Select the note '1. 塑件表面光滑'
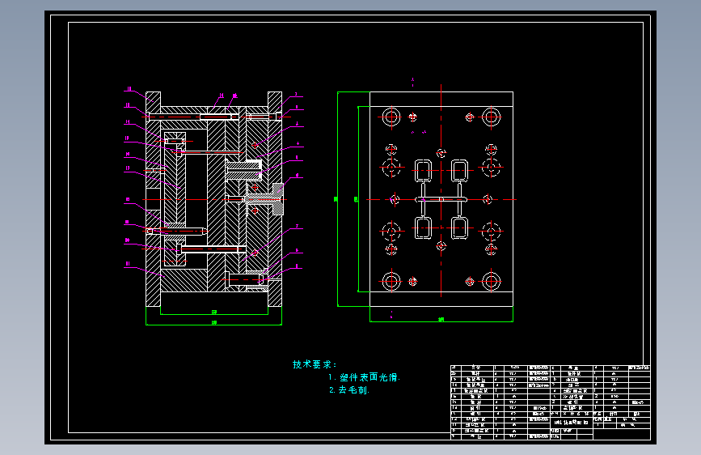This screenshot has height=455, width=701. [x=364, y=377]
